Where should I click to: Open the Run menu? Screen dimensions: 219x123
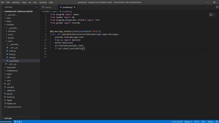[35, 2]
